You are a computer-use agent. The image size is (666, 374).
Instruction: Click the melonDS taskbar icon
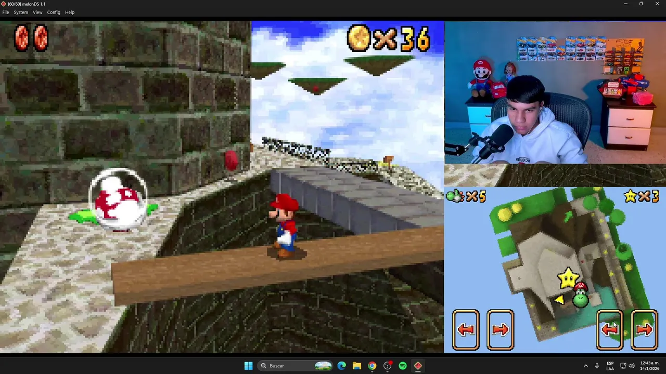pyautogui.click(x=418, y=366)
